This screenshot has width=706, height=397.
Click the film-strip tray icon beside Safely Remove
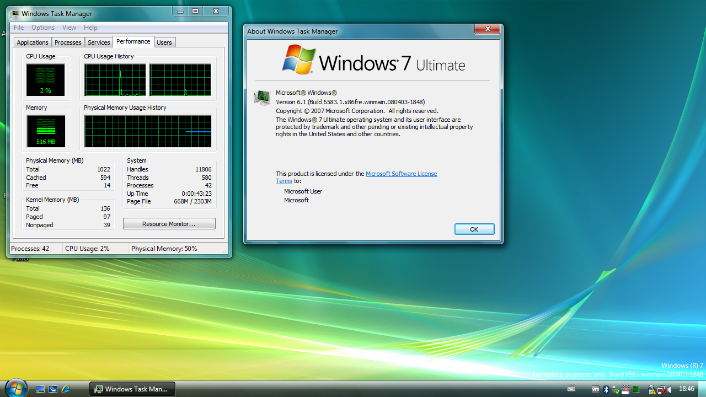626,389
